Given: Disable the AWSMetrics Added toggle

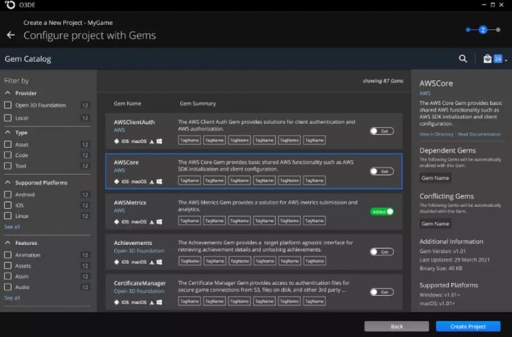Looking at the screenshot, I should pyautogui.click(x=382, y=212).
